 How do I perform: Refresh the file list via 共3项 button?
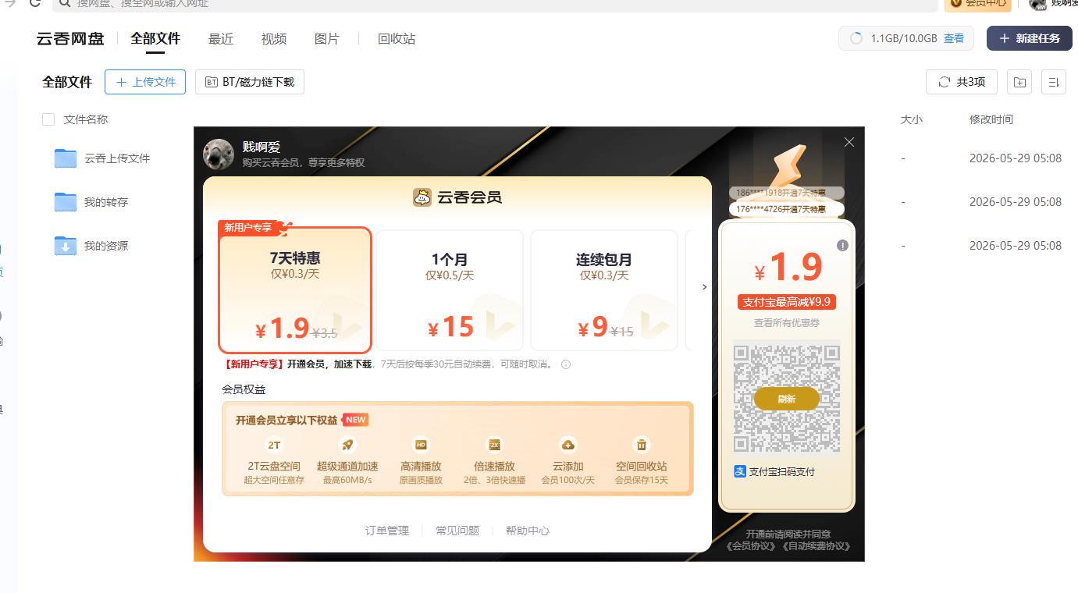pos(962,82)
